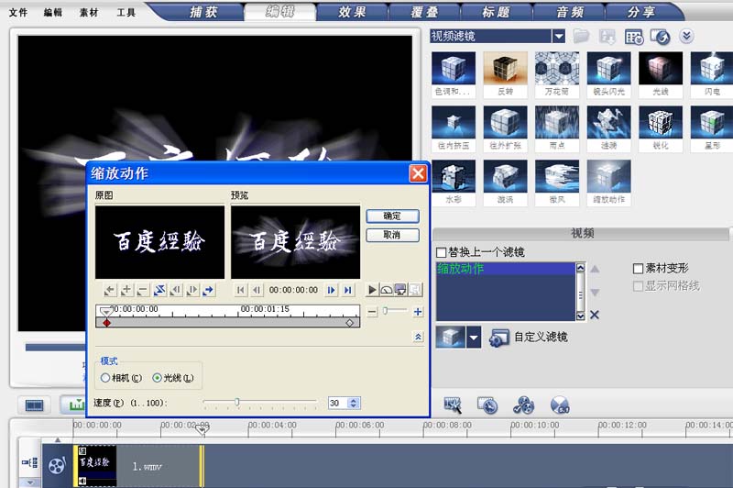Add a keyframe with plus icon
Screen dimensions: 733x488
pos(126,290)
